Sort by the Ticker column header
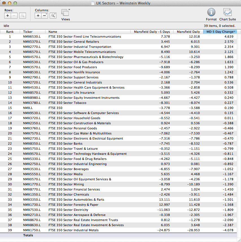Screen dimensions: 241x242 click(32, 32)
